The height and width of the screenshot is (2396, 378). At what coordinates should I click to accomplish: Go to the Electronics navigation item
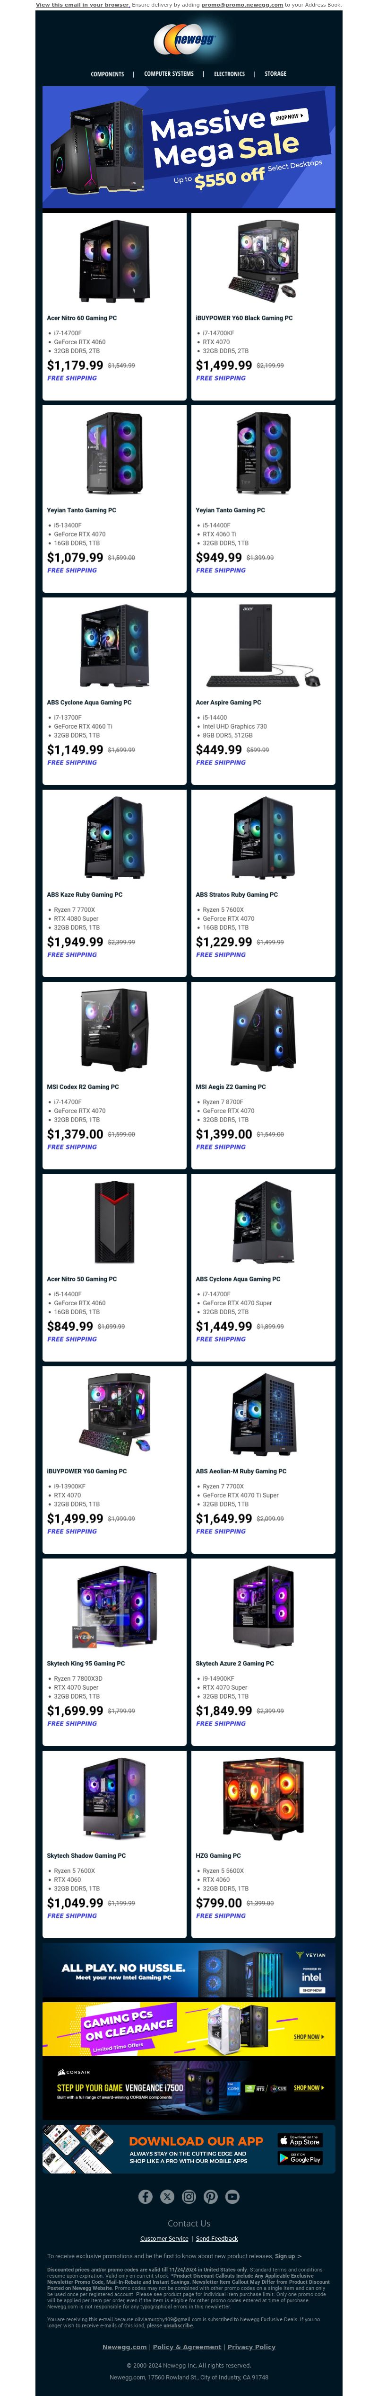click(230, 73)
